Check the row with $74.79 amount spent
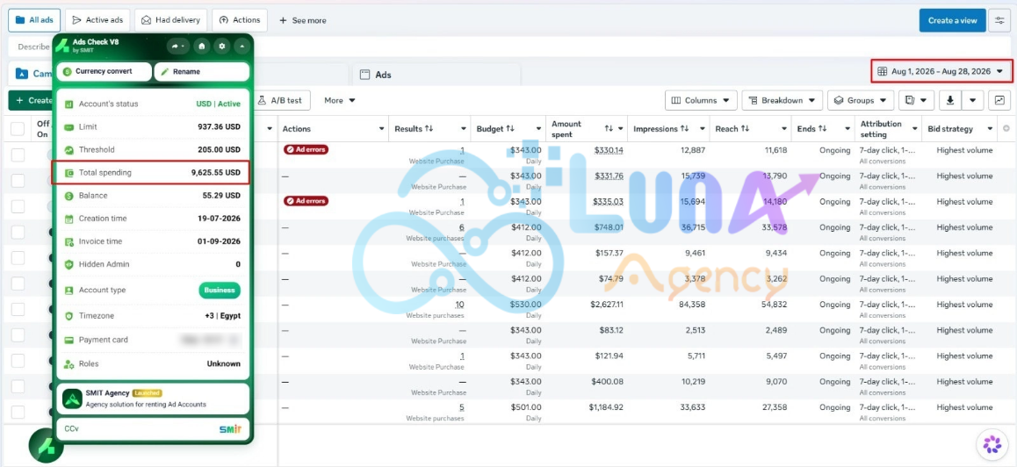 (x=18, y=284)
